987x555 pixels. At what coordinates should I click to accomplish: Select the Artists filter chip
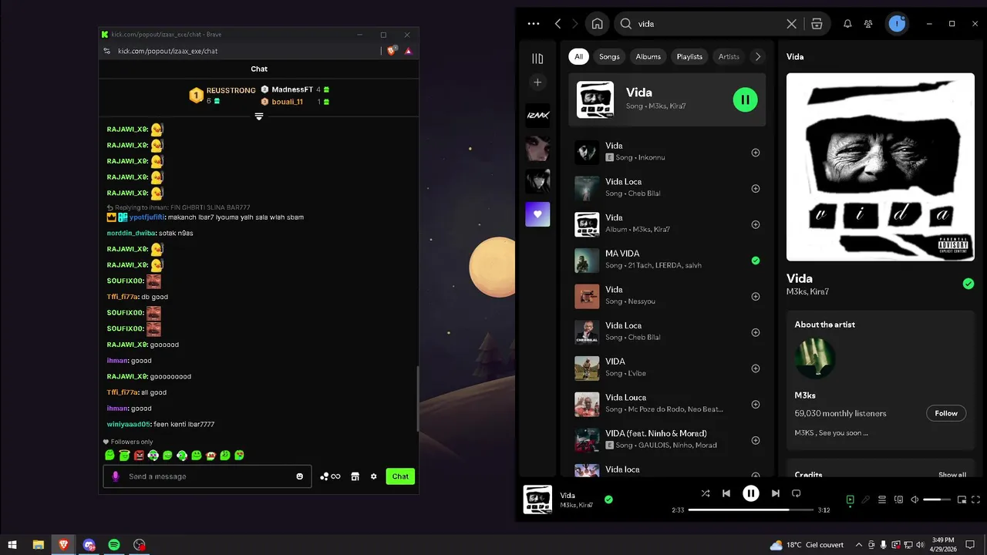[x=729, y=56]
